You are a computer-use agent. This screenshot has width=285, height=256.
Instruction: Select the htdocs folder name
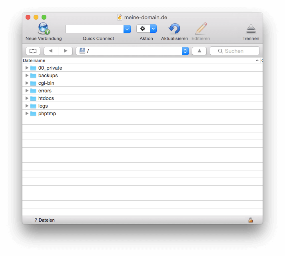(x=46, y=98)
